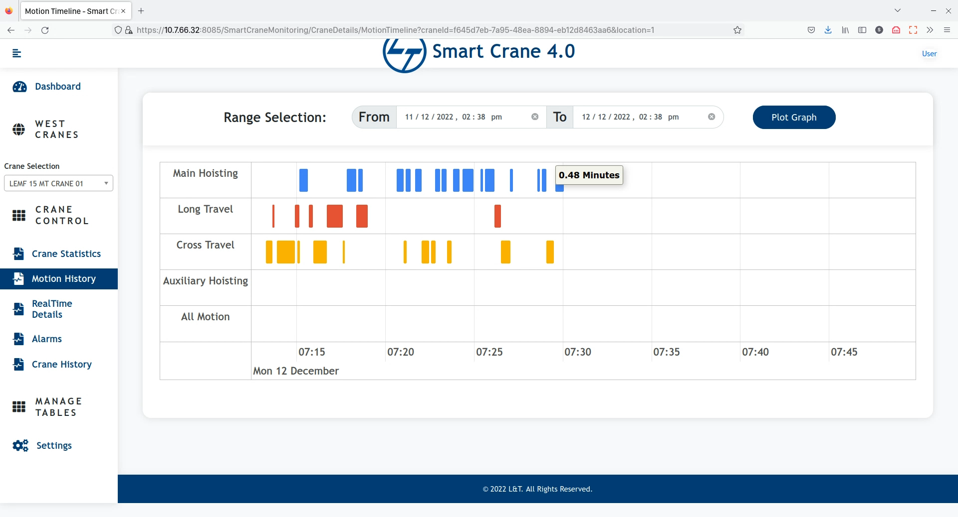Click the last blue Main Hoisting bar
Image resolution: width=958 pixels, height=517 pixels.
coord(559,188)
